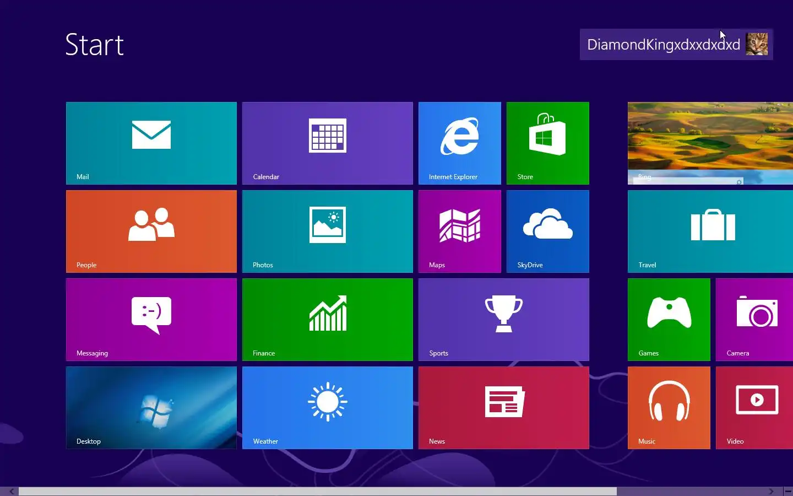Viewport: 793px width, 496px height.
Task: Click the horizontal scrollbar thumb
Action: pos(318,491)
